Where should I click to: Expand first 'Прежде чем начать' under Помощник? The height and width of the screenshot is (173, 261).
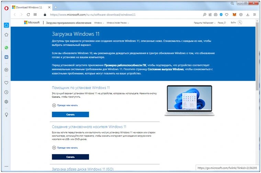coord(65,105)
